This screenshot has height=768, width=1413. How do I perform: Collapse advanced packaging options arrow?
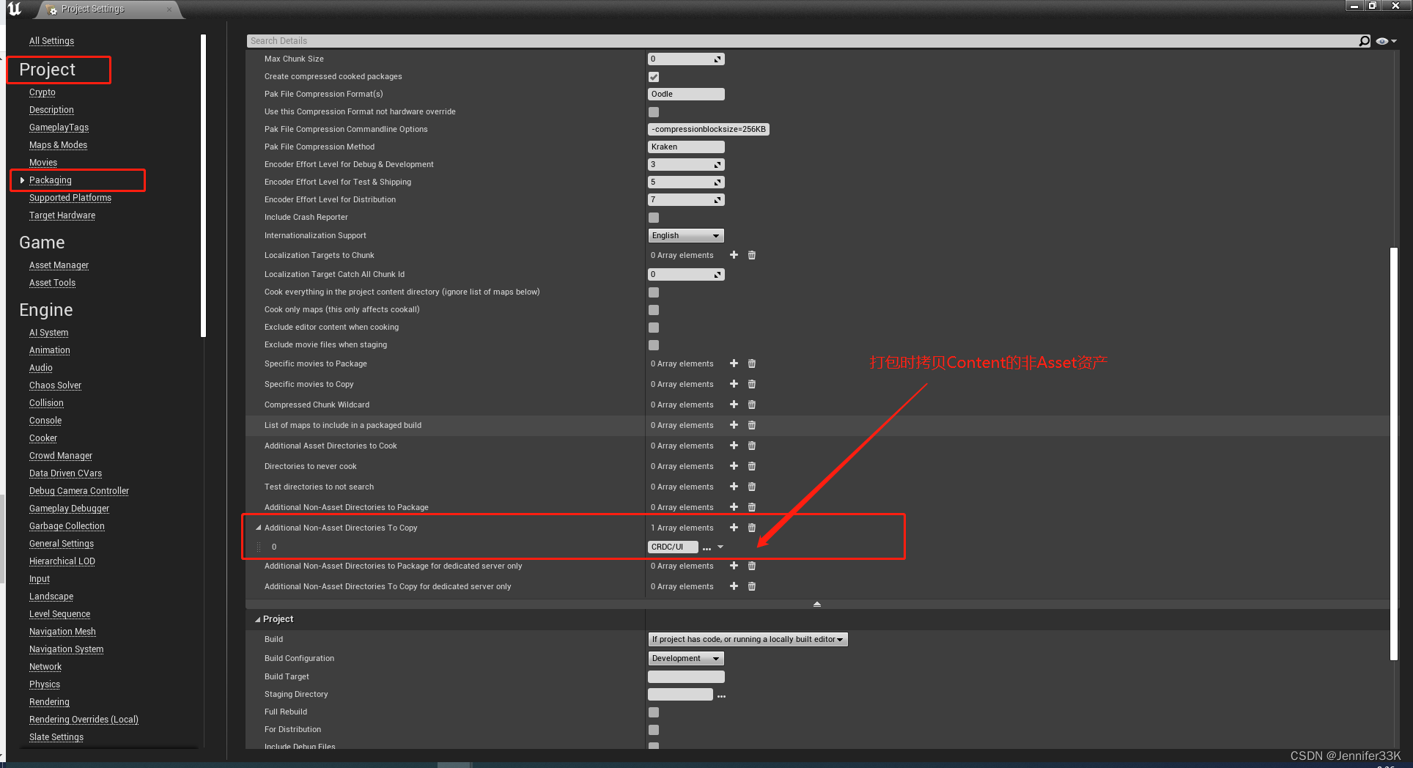click(817, 605)
